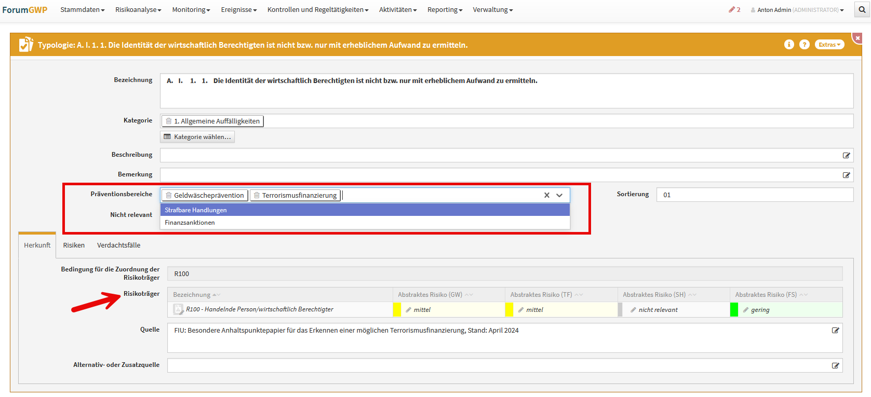Switch to the Verdachtsfälle tab

pyautogui.click(x=118, y=245)
